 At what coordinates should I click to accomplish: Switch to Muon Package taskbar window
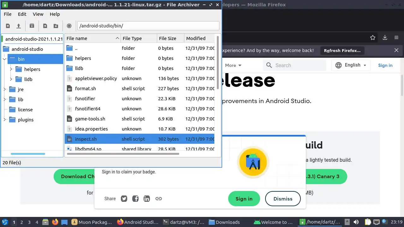(x=92, y=222)
